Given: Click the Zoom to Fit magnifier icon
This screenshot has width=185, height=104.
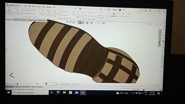Looking at the screenshot, I should tap(67, 22).
